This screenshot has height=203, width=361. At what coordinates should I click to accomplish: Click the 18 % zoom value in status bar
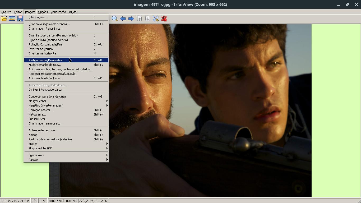click(43, 201)
